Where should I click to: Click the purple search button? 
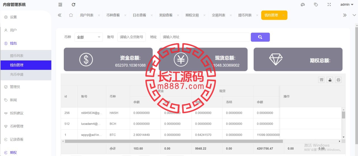click(260, 37)
